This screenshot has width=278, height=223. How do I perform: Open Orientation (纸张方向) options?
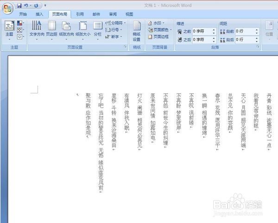[66, 30]
